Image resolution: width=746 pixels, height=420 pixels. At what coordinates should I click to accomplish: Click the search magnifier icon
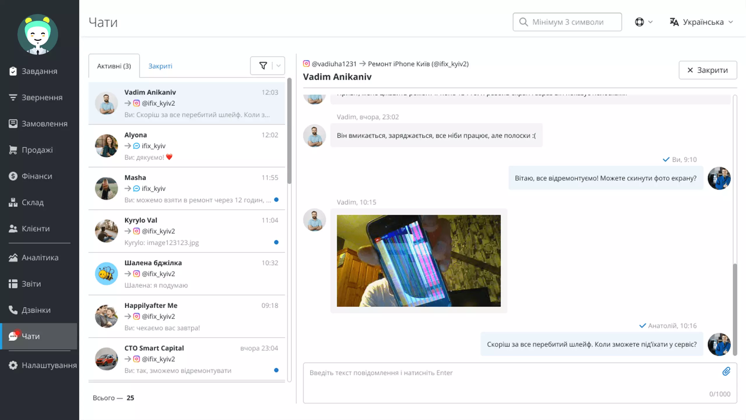(x=523, y=22)
